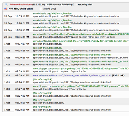Open sherri-rasmussen_24 page link at 07:39:15 AM
The height and width of the screenshot is (116, 129).
[x=80, y=58]
